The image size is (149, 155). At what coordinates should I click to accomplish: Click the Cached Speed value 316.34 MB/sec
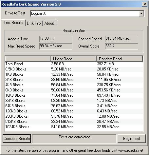coord(121,39)
